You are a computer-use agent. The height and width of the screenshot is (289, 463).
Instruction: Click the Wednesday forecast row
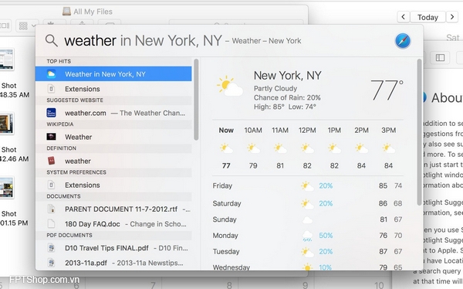(307, 267)
